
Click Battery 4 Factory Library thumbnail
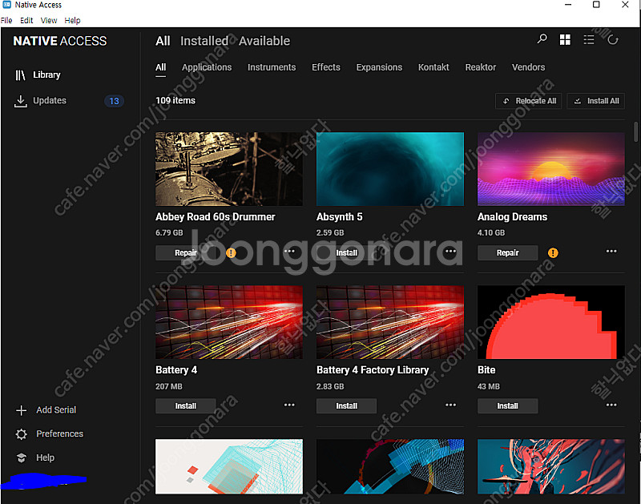point(390,322)
